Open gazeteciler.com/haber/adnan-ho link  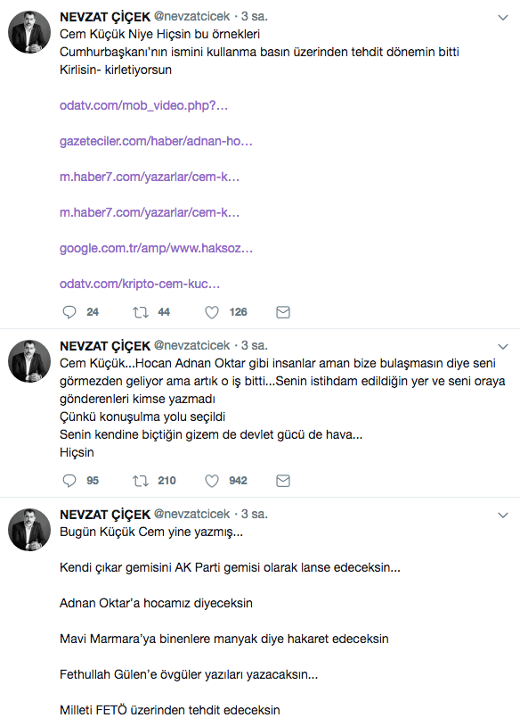click(156, 141)
